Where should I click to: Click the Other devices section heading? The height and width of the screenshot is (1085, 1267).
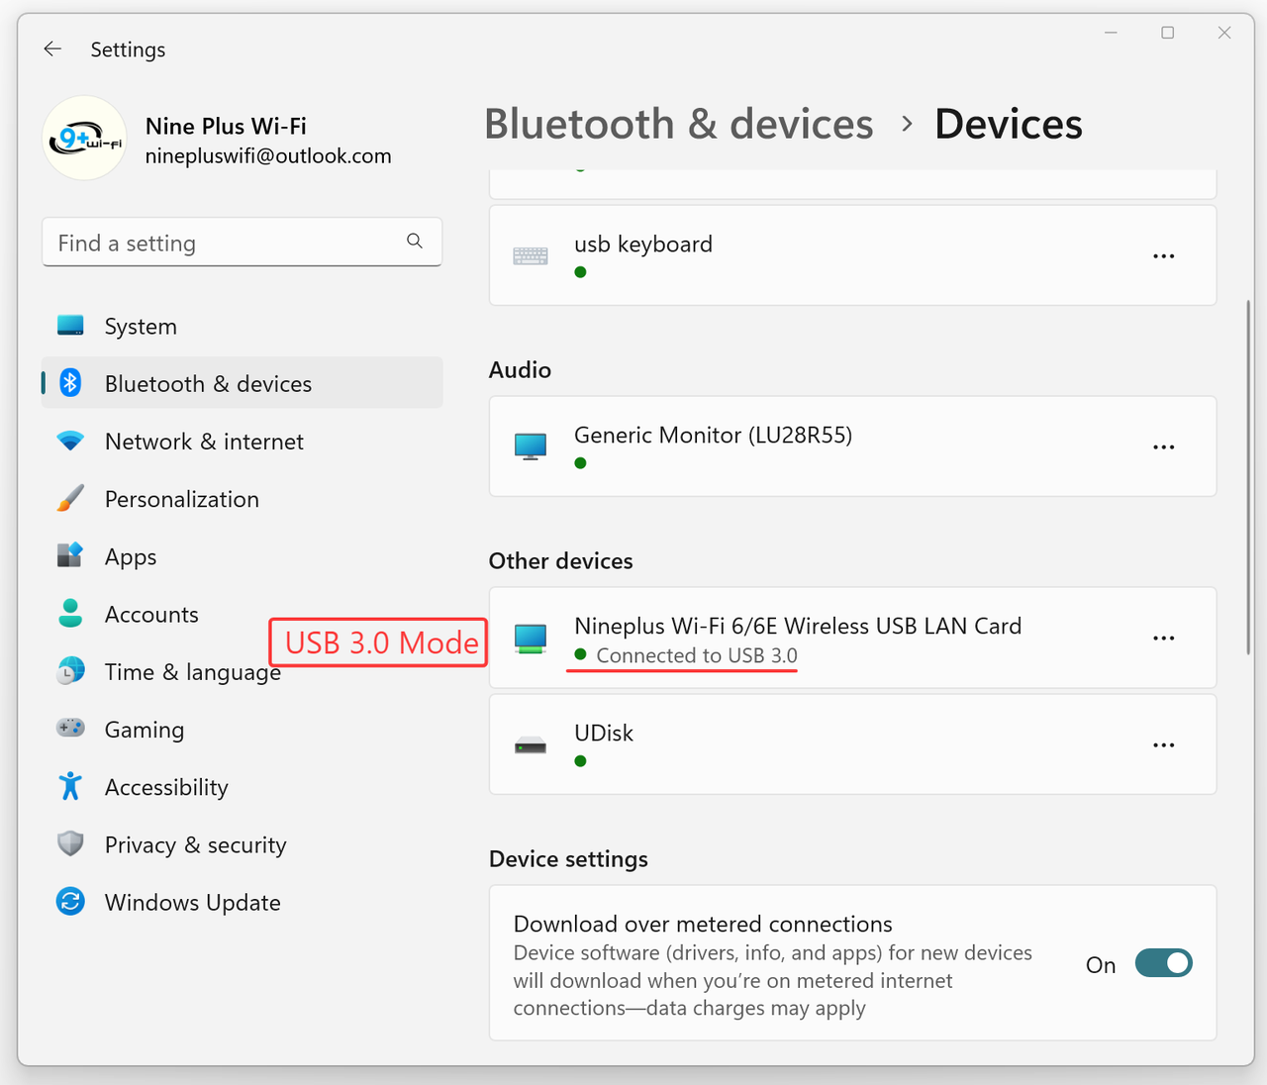(x=560, y=561)
